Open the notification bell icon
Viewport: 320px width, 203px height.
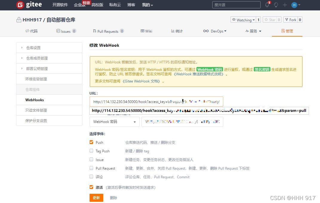[267, 5]
